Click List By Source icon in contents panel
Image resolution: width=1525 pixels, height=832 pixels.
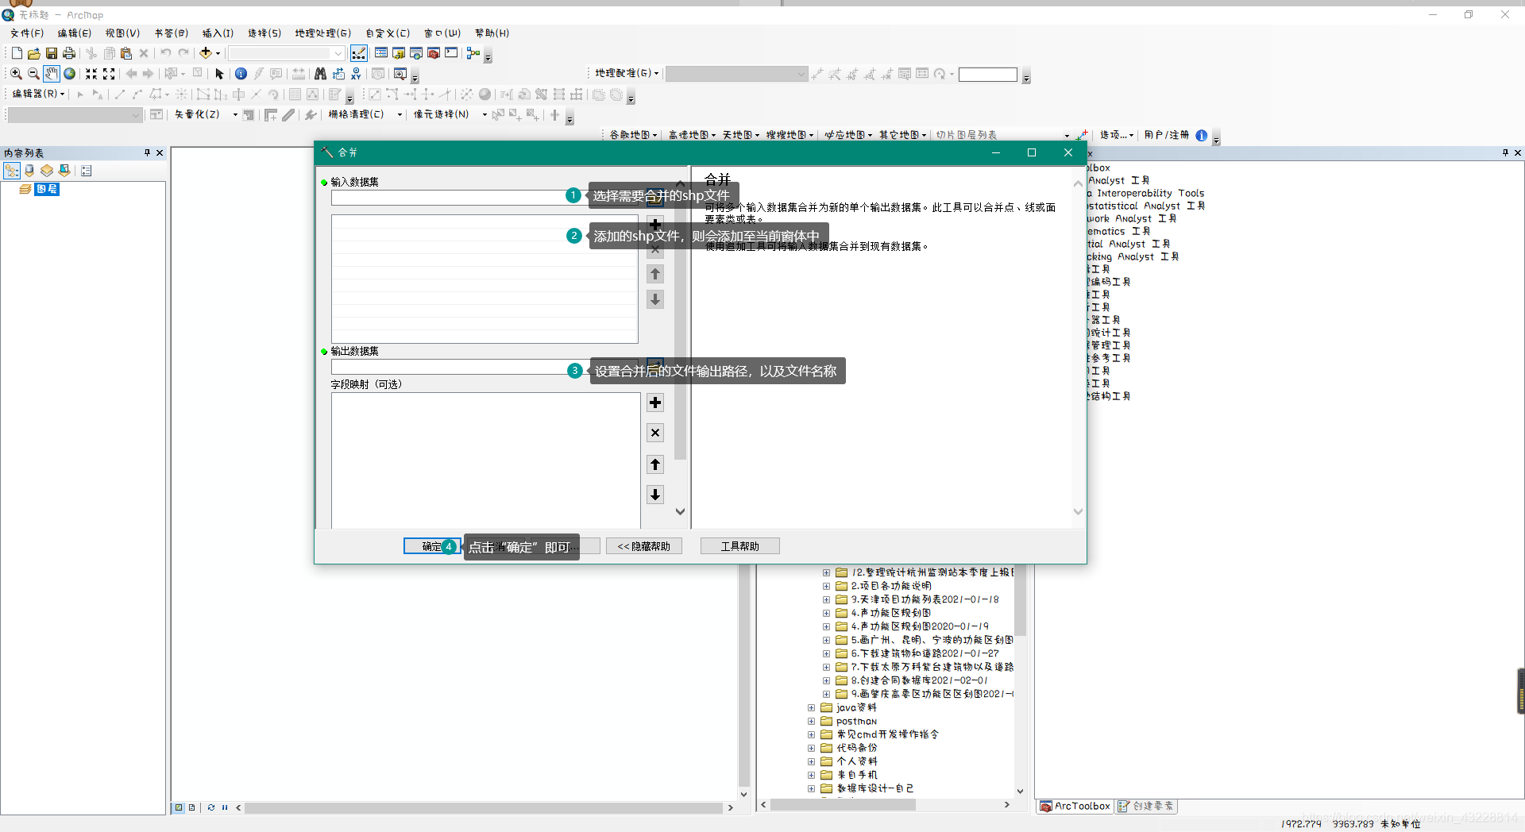tap(29, 171)
